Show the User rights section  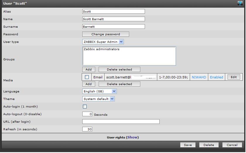(x=132, y=138)
